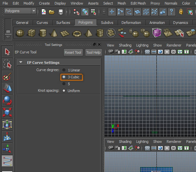Image resolution: width=196 pixels, height=172 pixels.
Task: Activate the Lasso select tool
Action: [7, 64]
